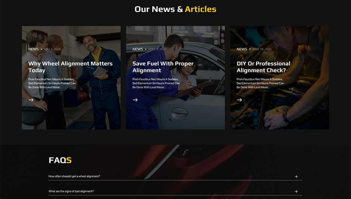The image size is (351, 199).
Task: Click the 'Our News & Articles' heading
Action: [x=175, y=9]
